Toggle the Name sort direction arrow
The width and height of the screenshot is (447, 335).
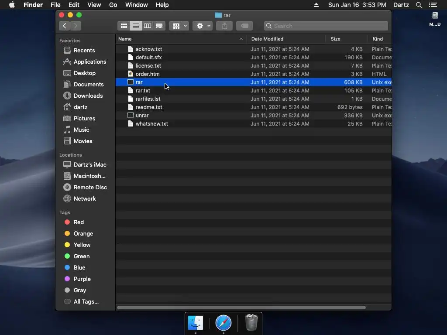coord(241,39)
